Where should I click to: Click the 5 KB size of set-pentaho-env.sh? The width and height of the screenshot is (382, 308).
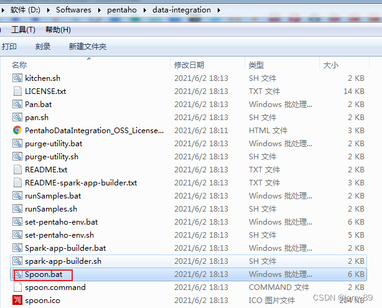click(x=356, y=235)
